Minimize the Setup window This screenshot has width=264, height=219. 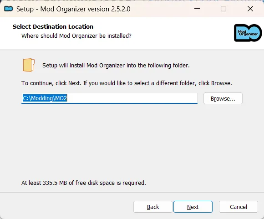tap(197, 9)
